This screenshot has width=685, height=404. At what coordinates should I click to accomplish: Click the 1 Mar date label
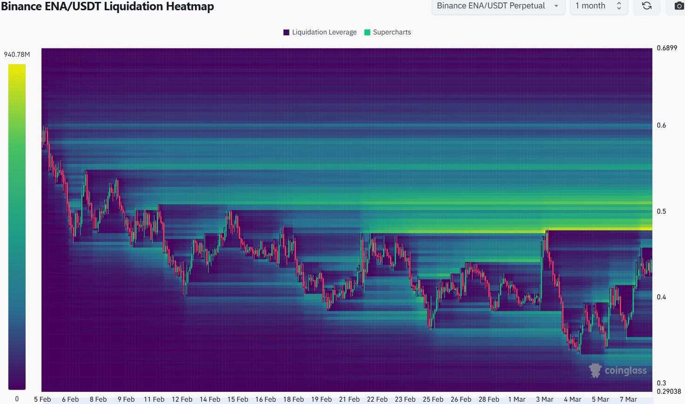pyautogui.click(x=517, y=399)
